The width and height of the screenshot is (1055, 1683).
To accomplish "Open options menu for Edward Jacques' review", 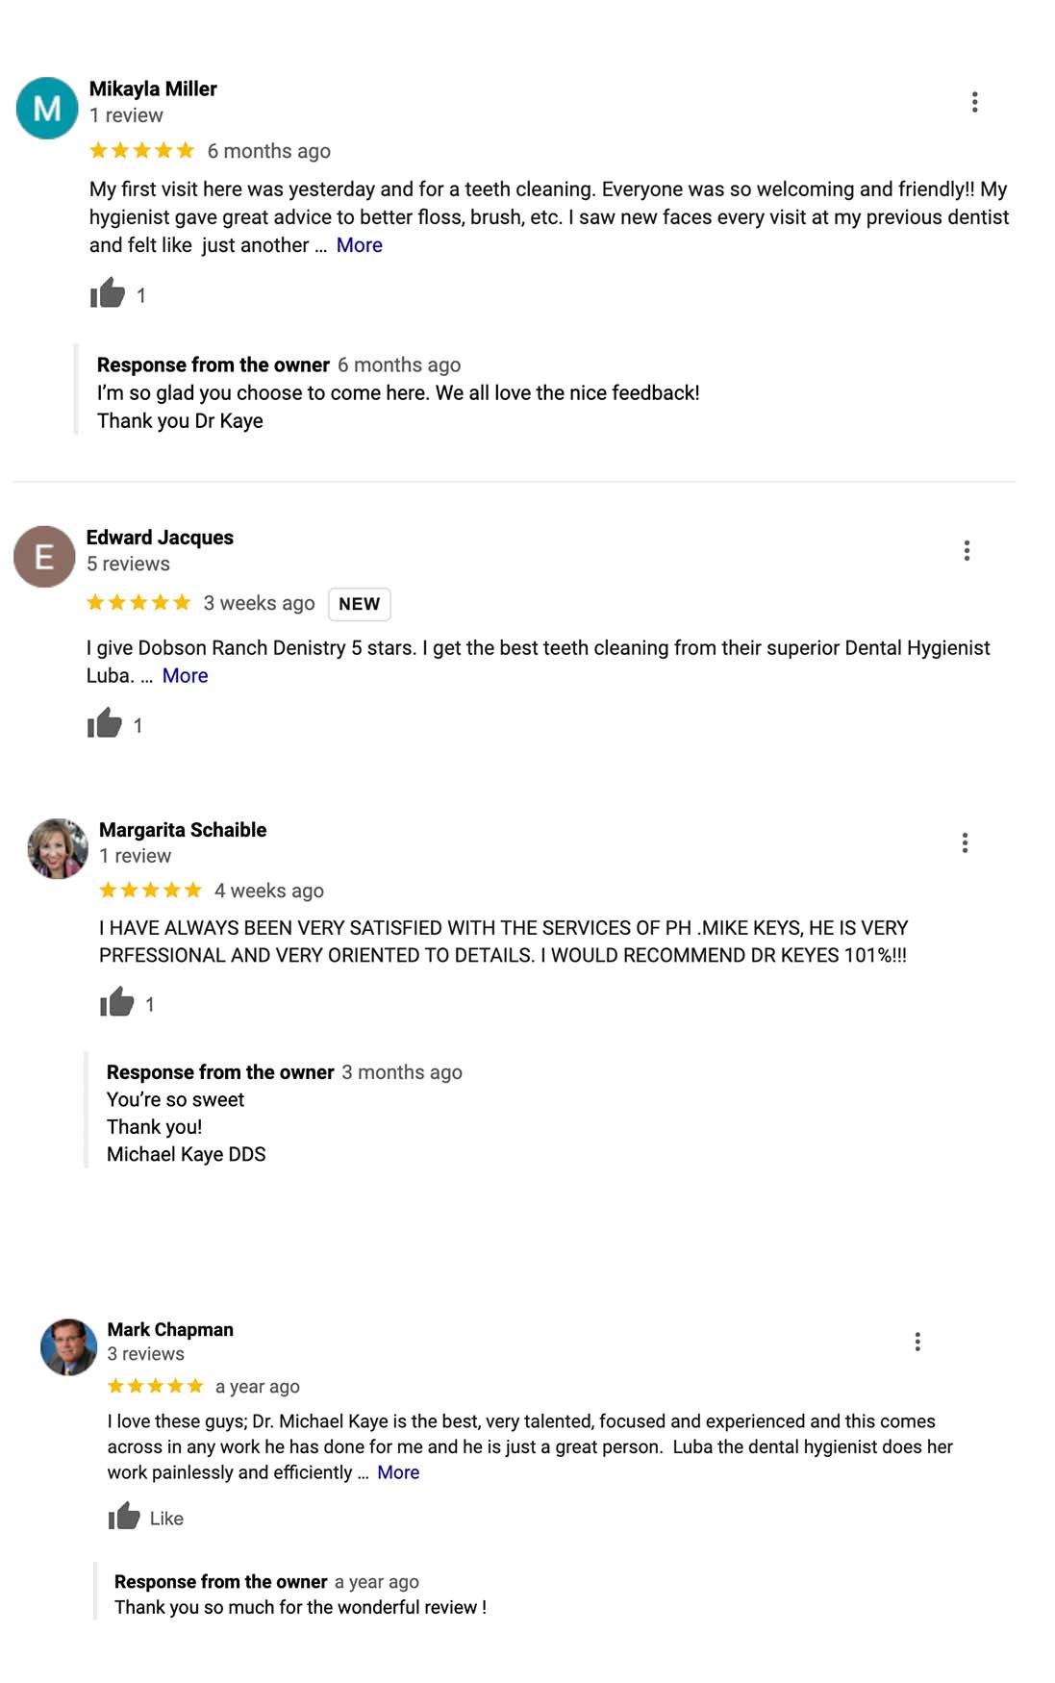I will tap(967, 550).
